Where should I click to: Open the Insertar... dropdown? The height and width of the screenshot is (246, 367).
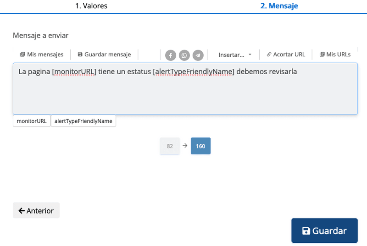(x=235, y=55)
